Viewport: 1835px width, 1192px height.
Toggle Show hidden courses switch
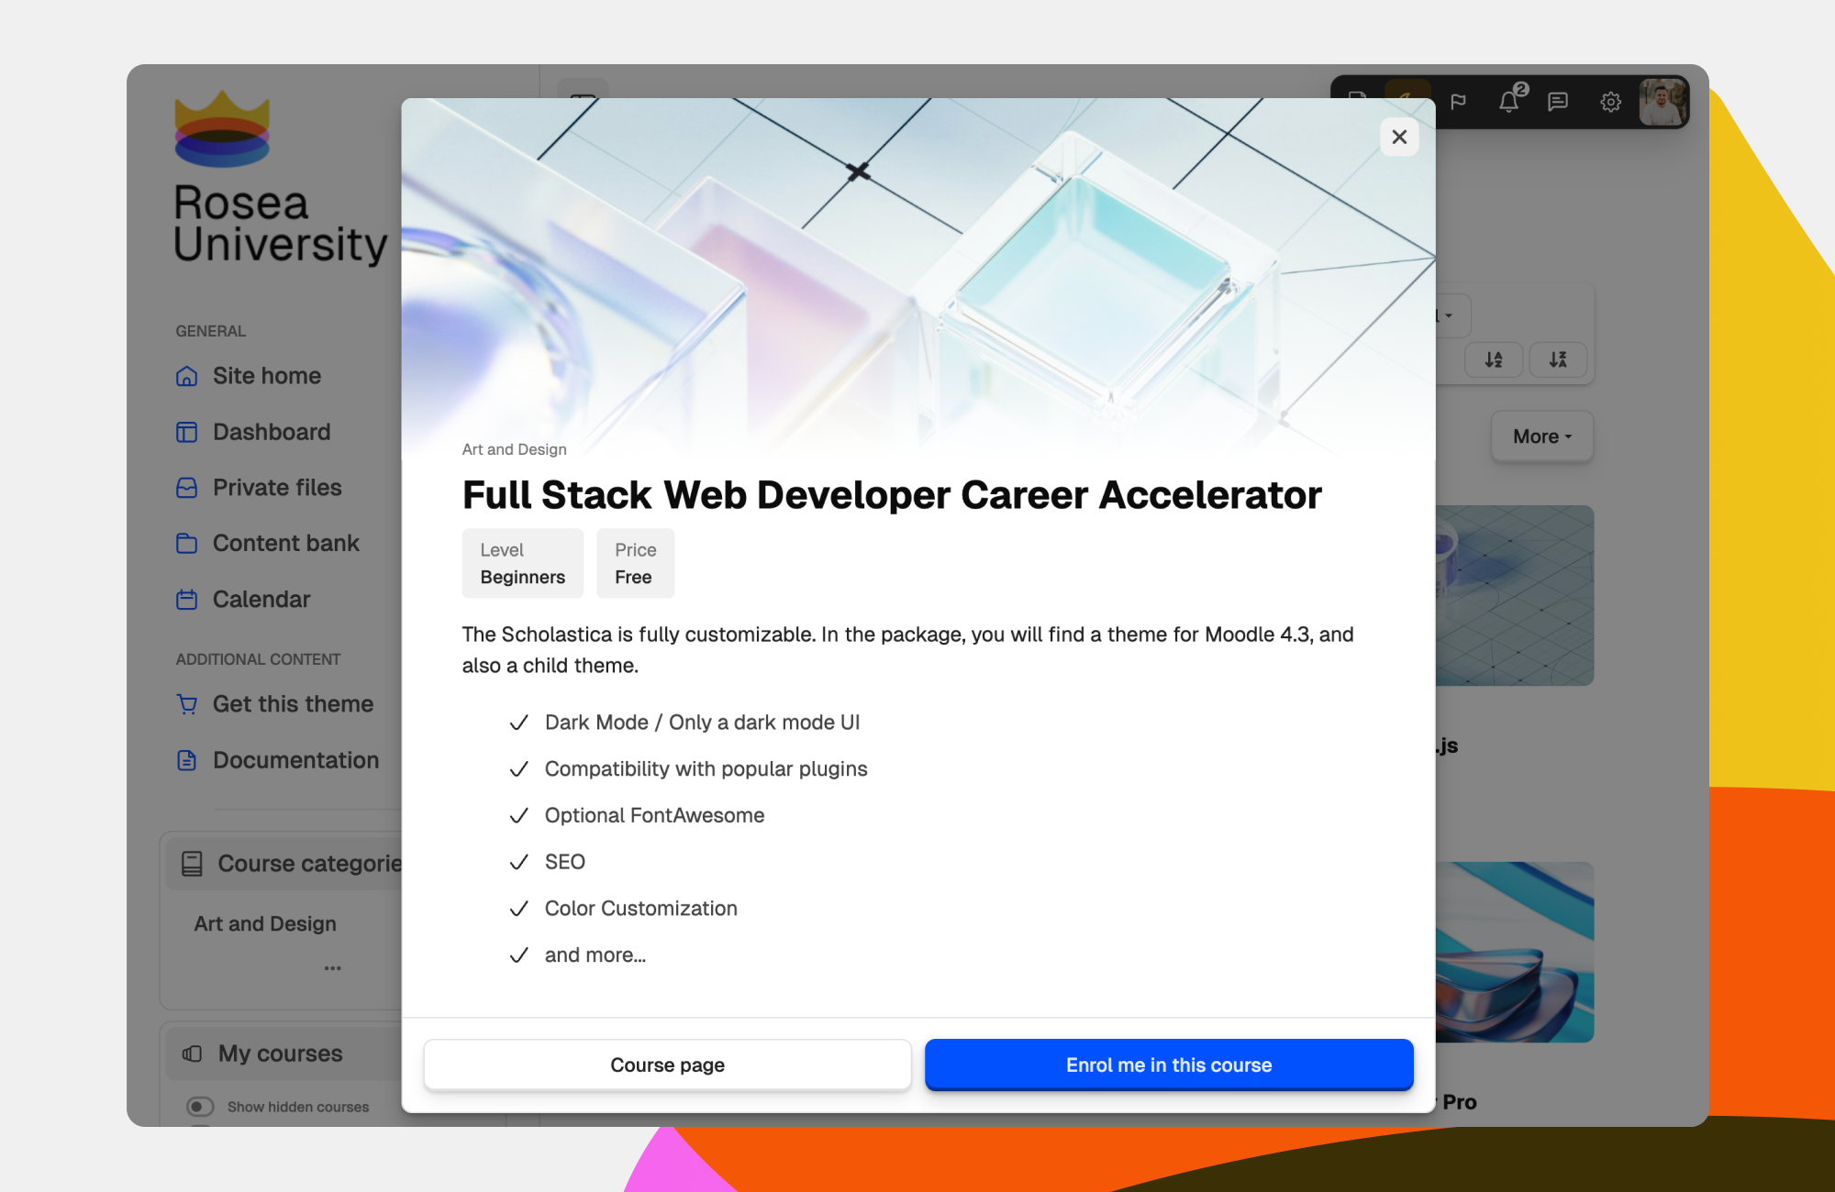tap(200, 1107)
